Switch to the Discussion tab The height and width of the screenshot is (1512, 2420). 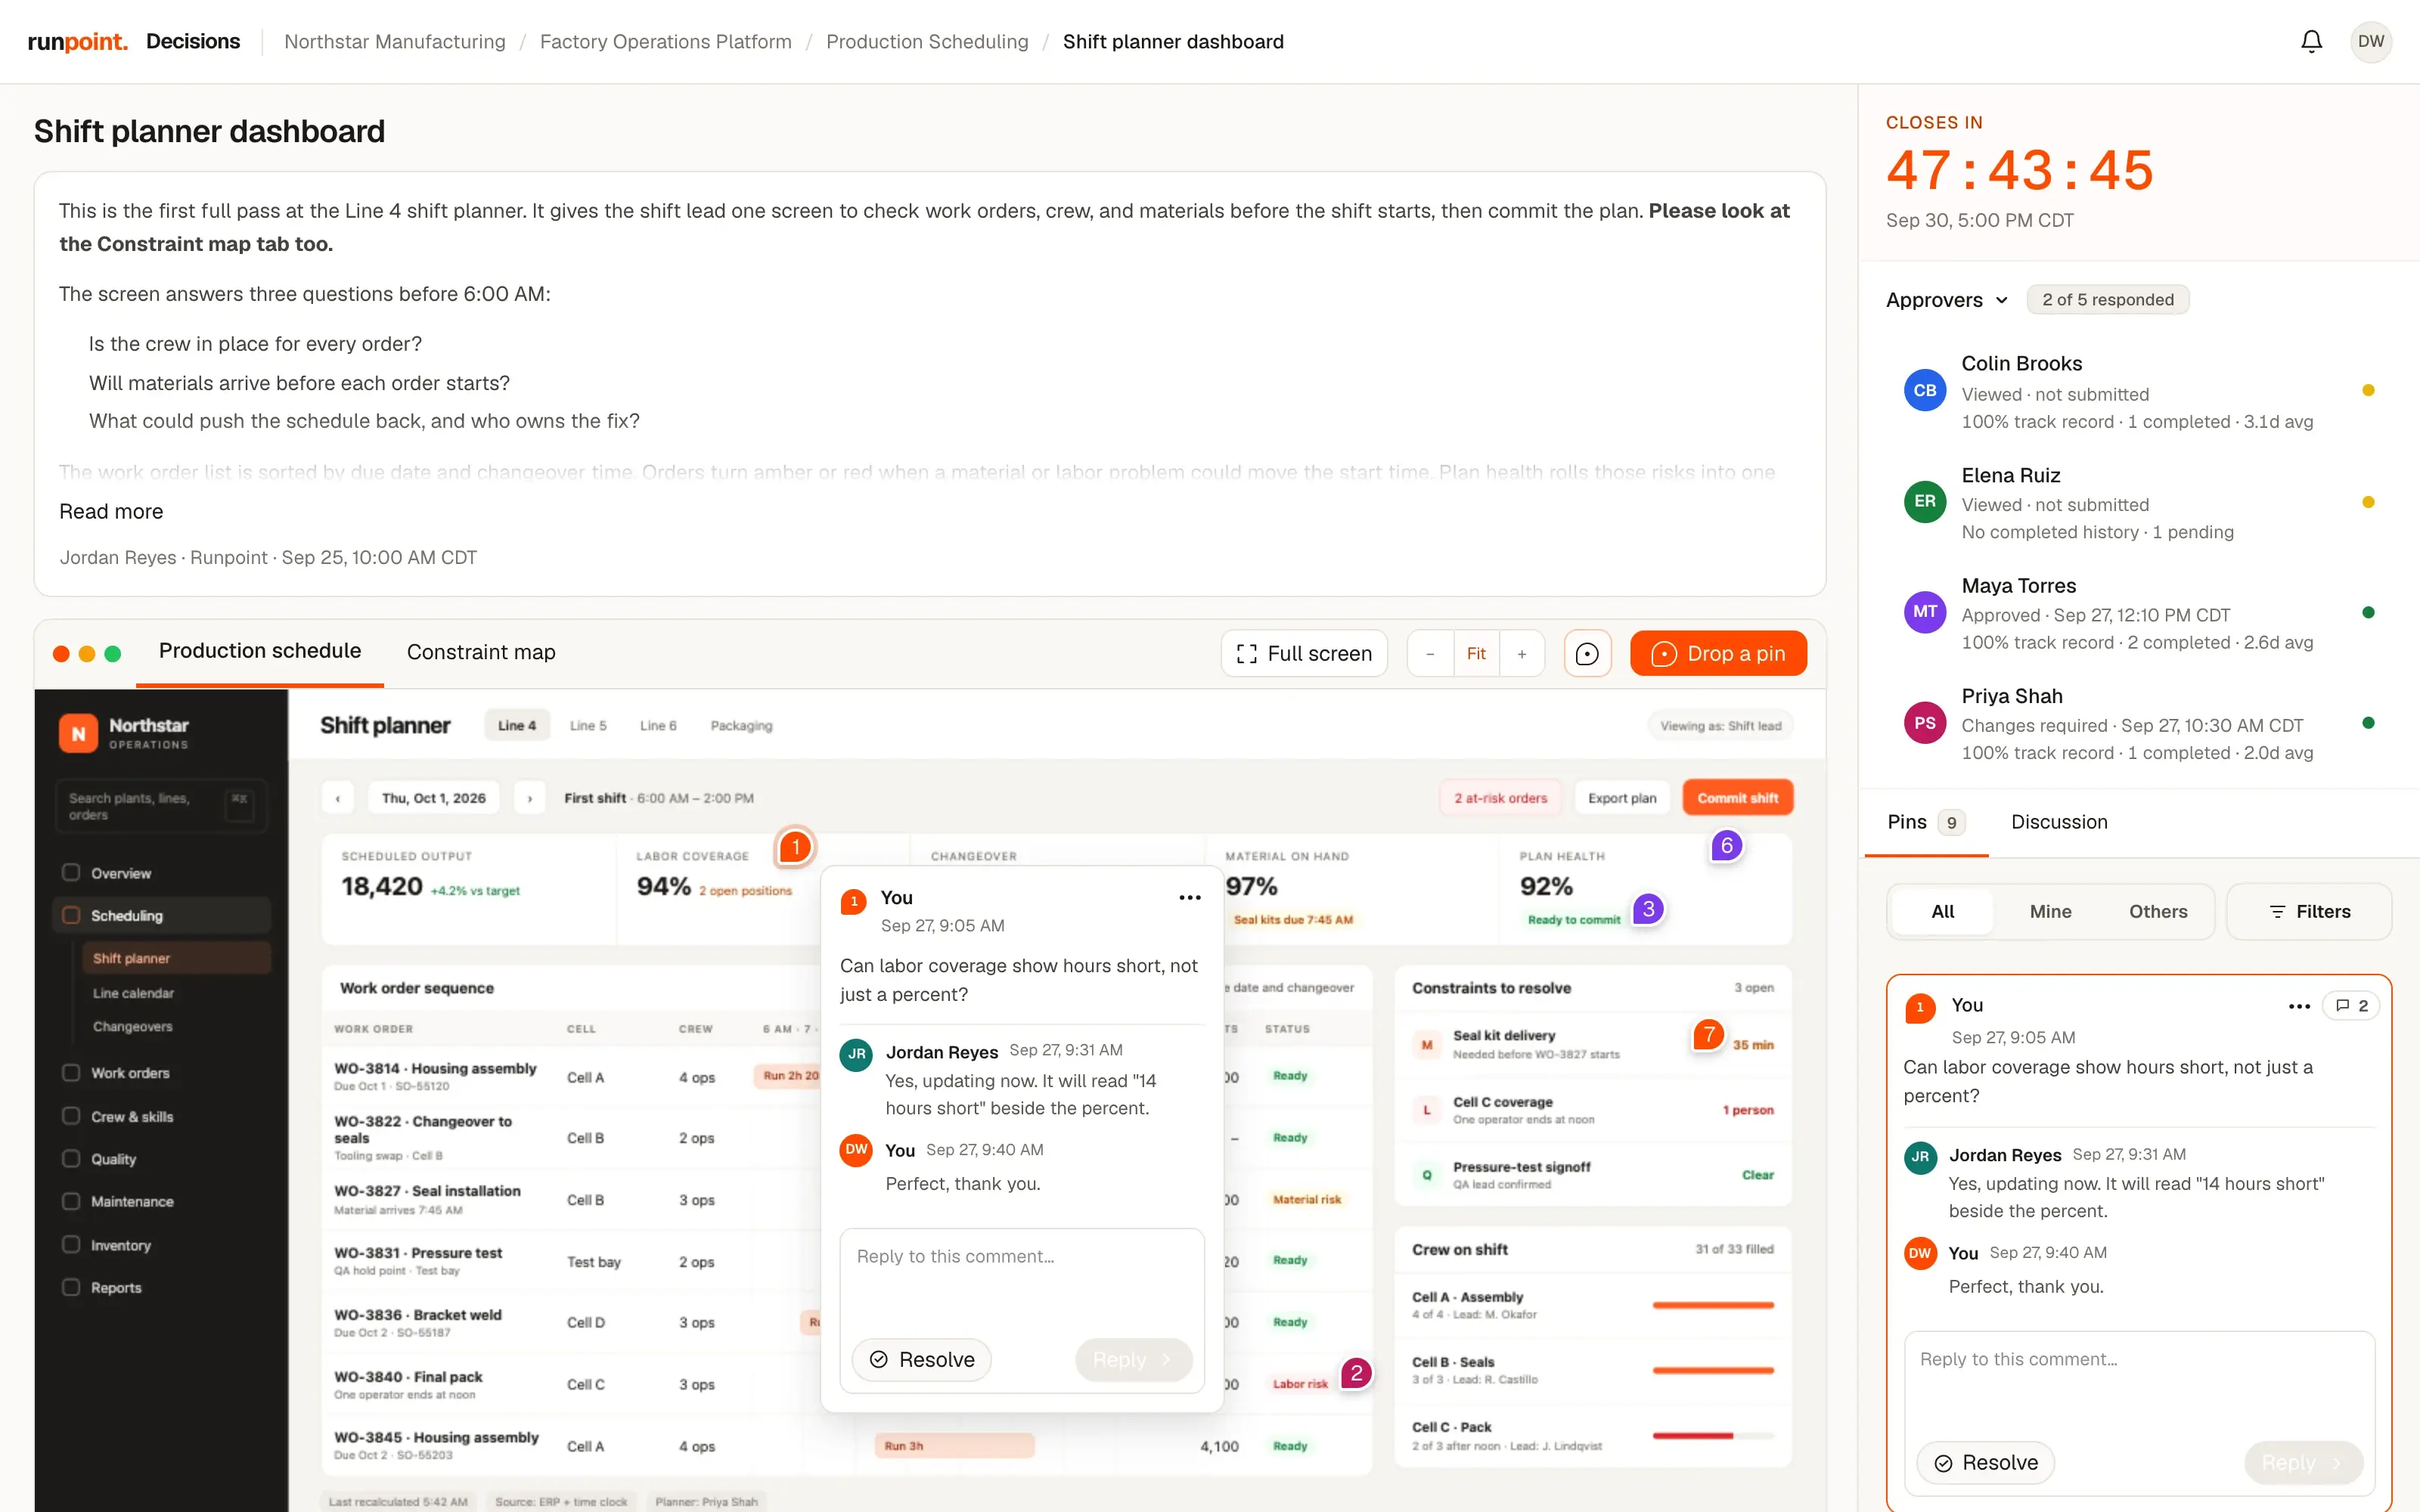(x=2059, y=822)
